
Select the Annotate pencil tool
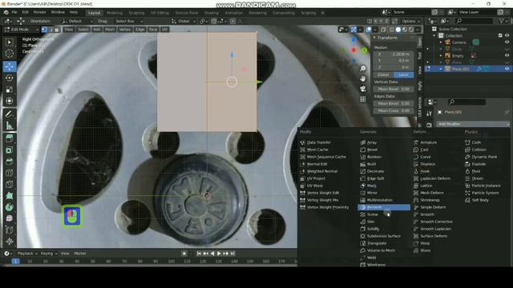click(10, 114)
